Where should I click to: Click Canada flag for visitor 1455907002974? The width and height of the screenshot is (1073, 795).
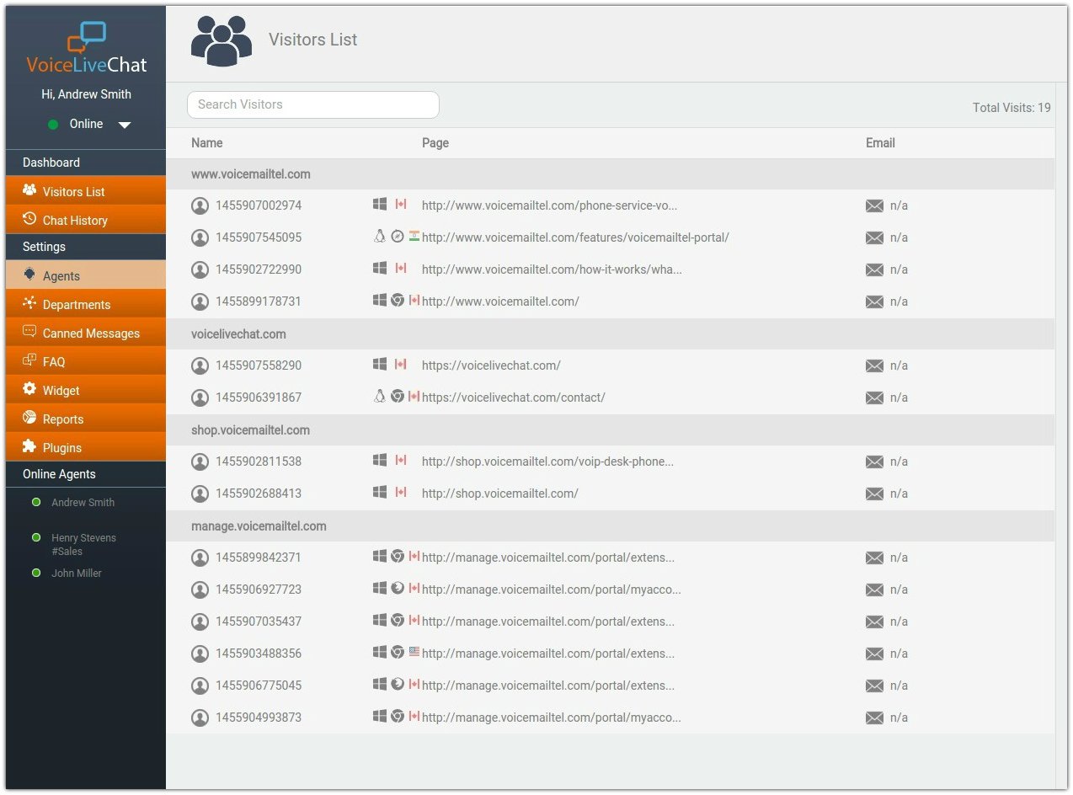tap(401, 205)
